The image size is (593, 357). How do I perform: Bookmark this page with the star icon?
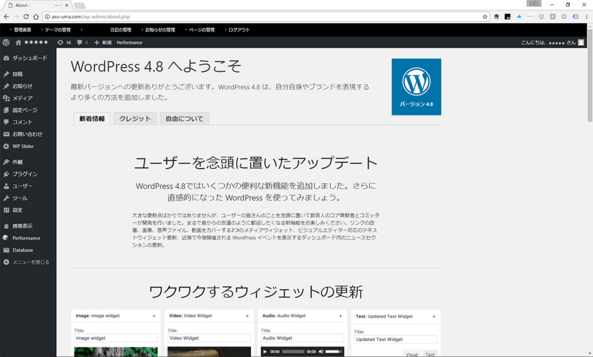click(x=485, y=17)
